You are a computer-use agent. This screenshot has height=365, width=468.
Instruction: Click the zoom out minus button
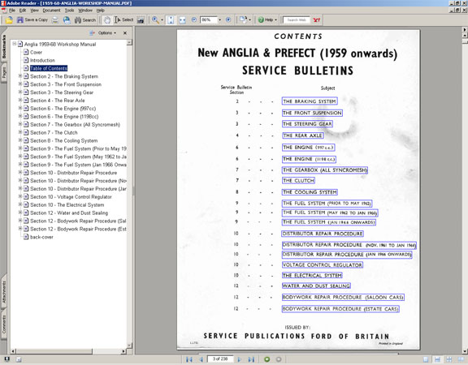pyautogui.click(x=194, y=20)
